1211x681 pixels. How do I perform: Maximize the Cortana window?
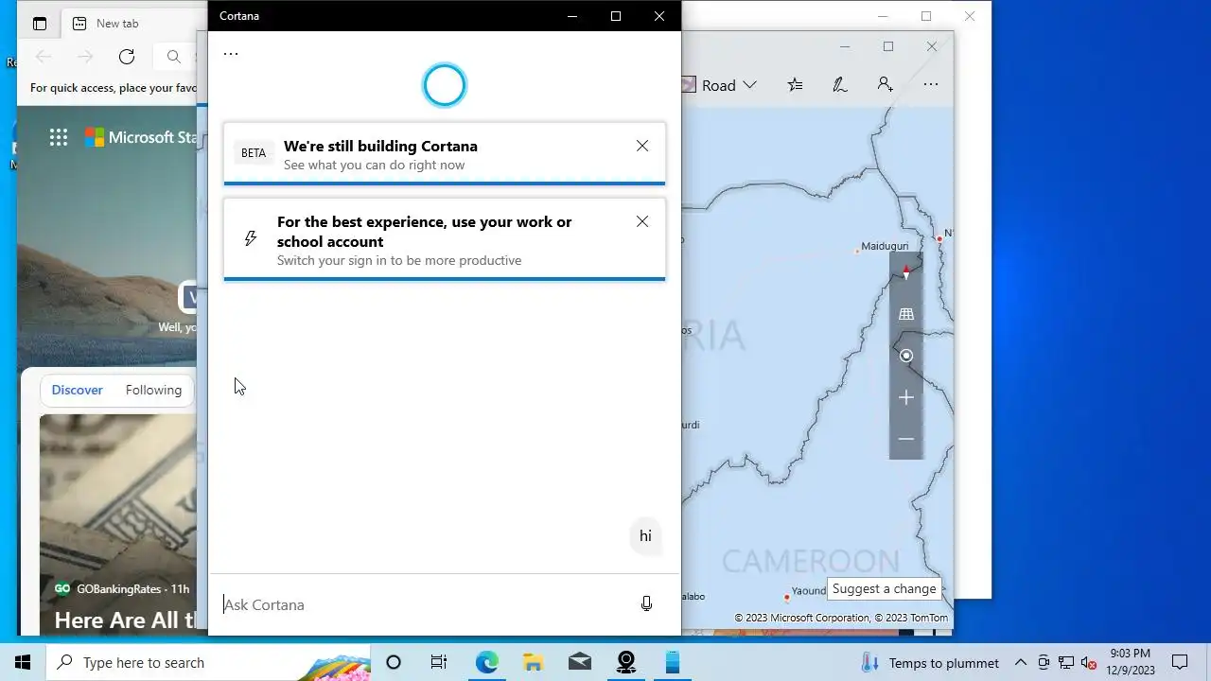616,16
